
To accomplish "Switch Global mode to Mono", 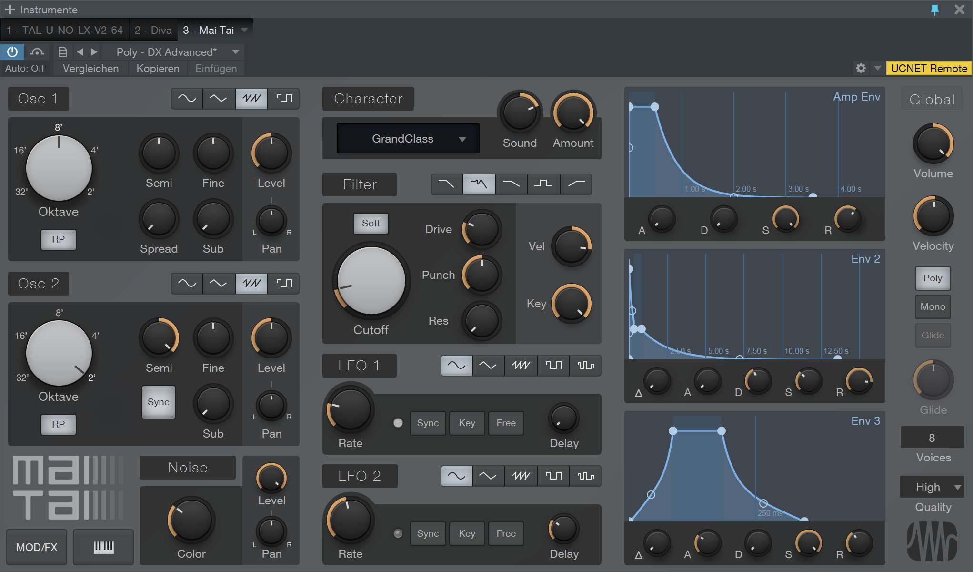I will 933,306.
